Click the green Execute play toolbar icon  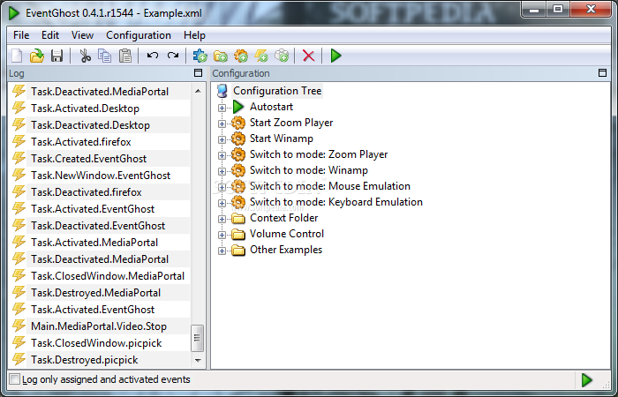tap(335, 56)
